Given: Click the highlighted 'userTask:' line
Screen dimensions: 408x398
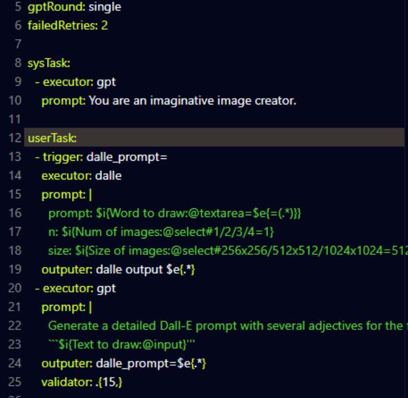Looking at the screenshot, I should click(214, 137).
